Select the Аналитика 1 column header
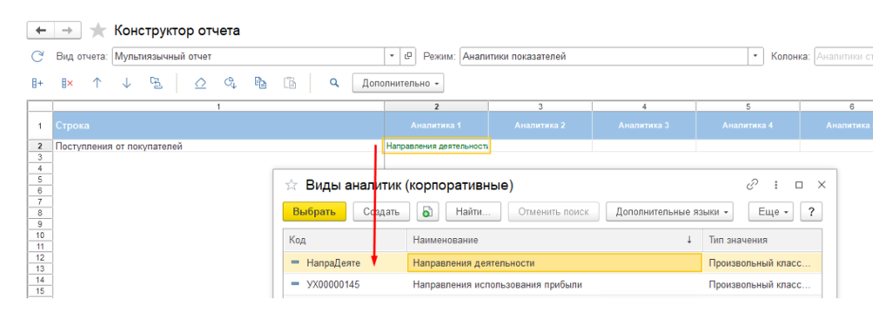Screen dimensions: 893x321 [436, 126]
